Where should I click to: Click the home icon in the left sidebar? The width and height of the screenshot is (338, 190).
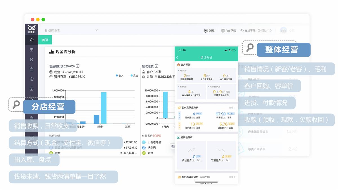[x=32, y=40]
